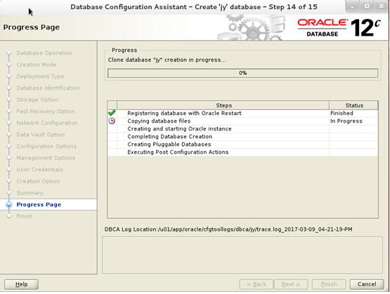Click the Cancel button
This screenshot has height=294, width=390.
click(367, 284)
